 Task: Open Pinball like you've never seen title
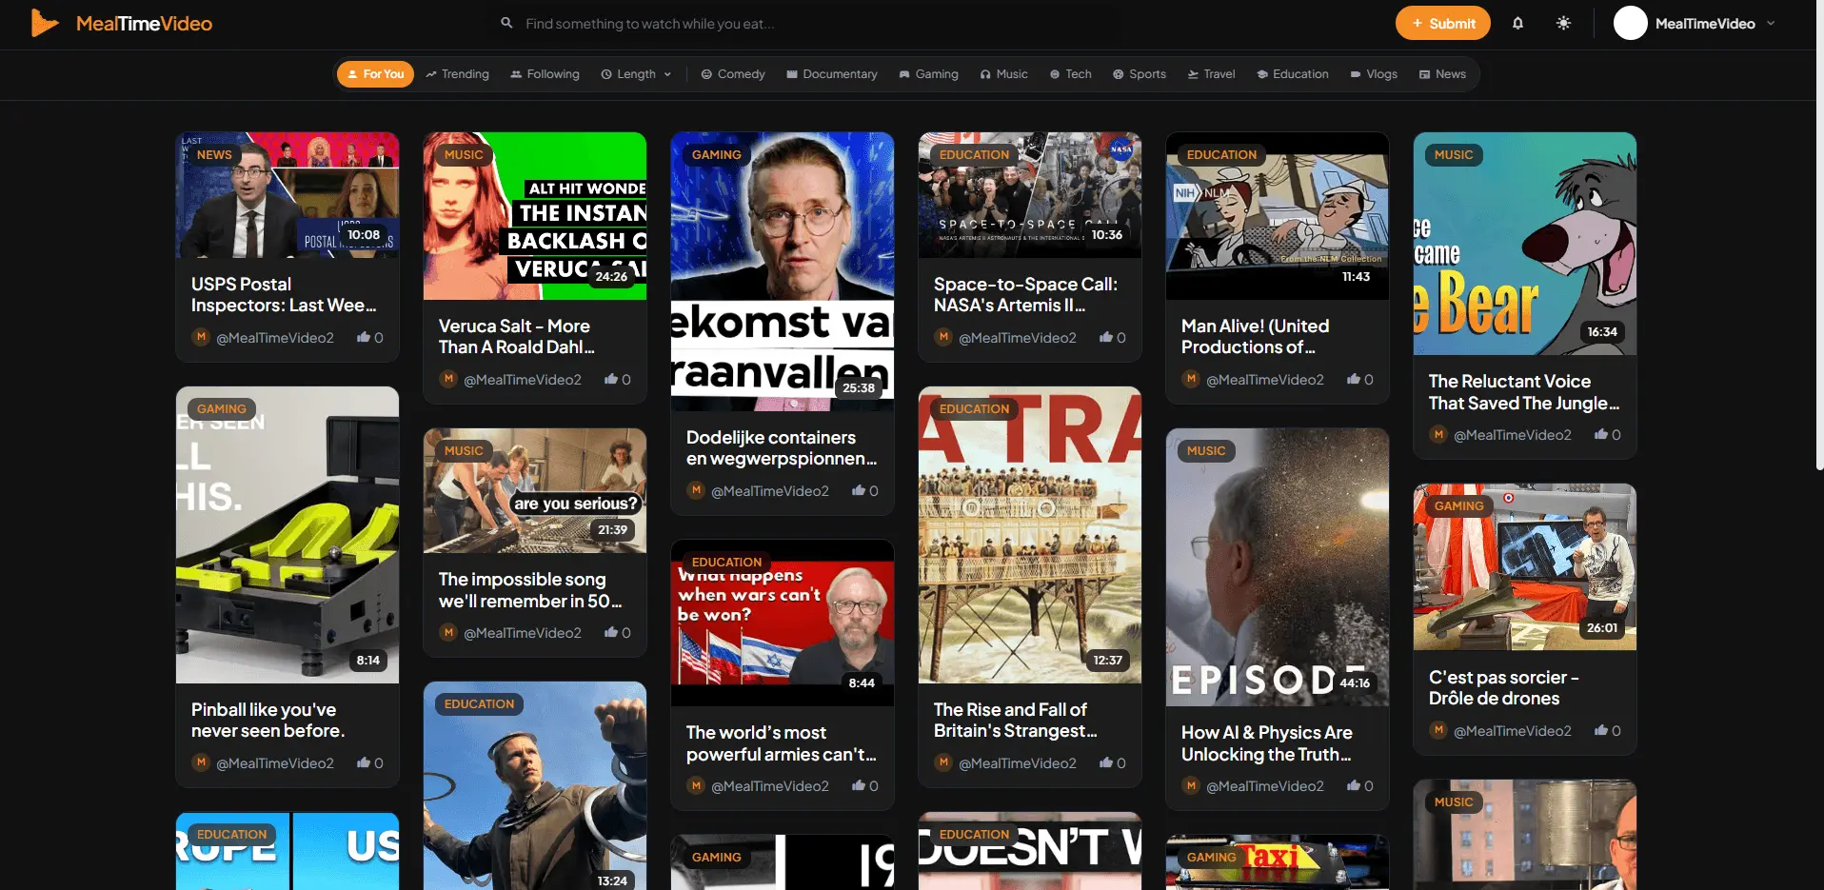pyautogui.click(x=268, y=721)
